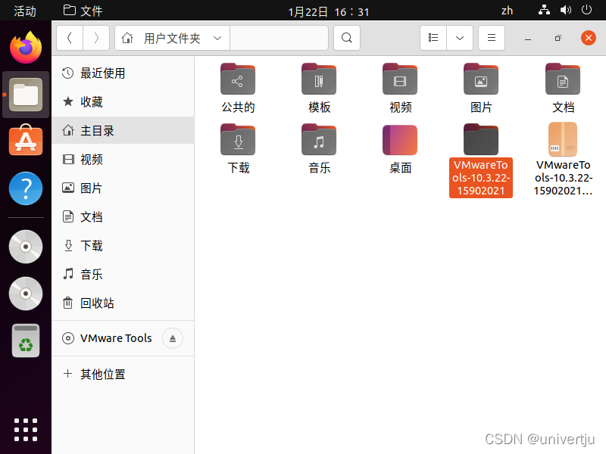Show all applications grid
Screen dimensions: 606x454
pos(26,430)
